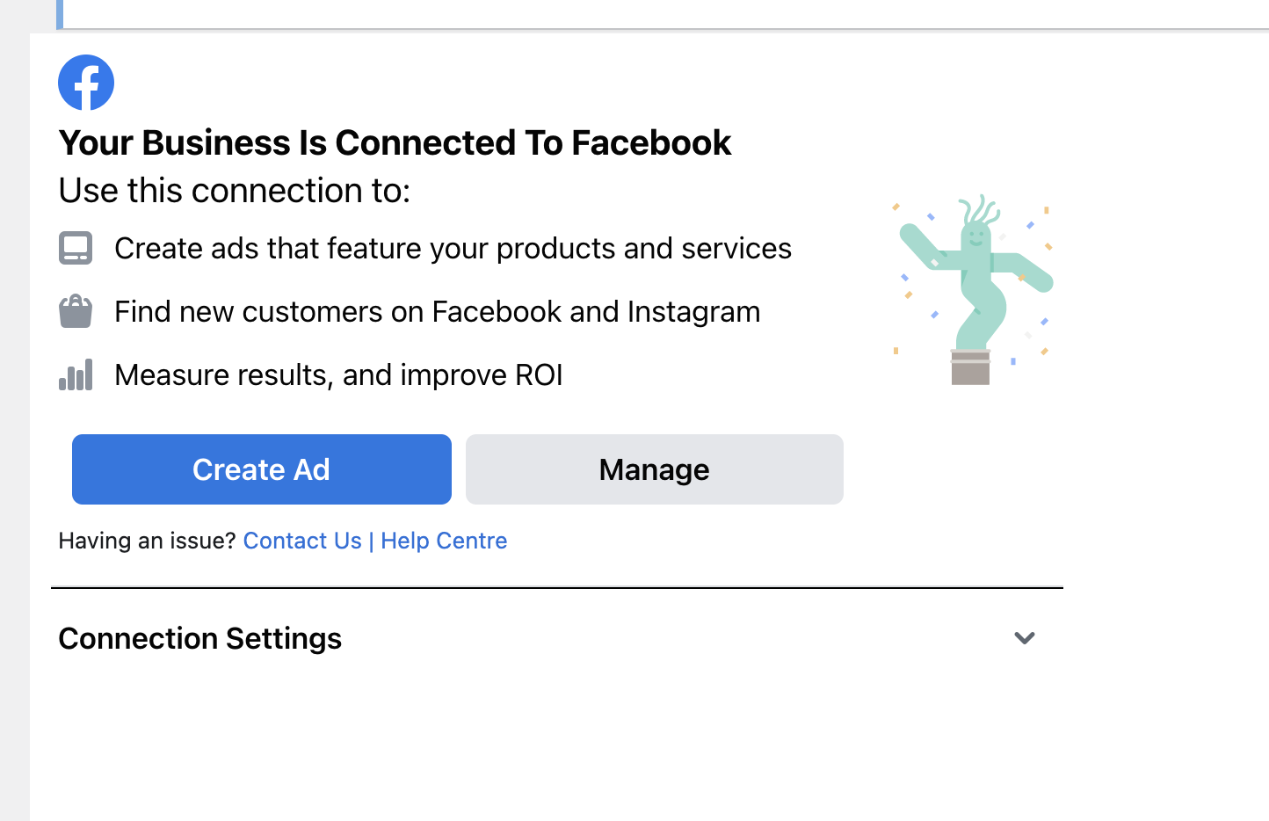The image size is (1269, 821).
Task: Click the monitor icon beside Create ads text
Action: click(76, 248)
